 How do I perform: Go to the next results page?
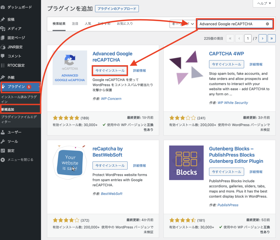(x=262, y=39)
